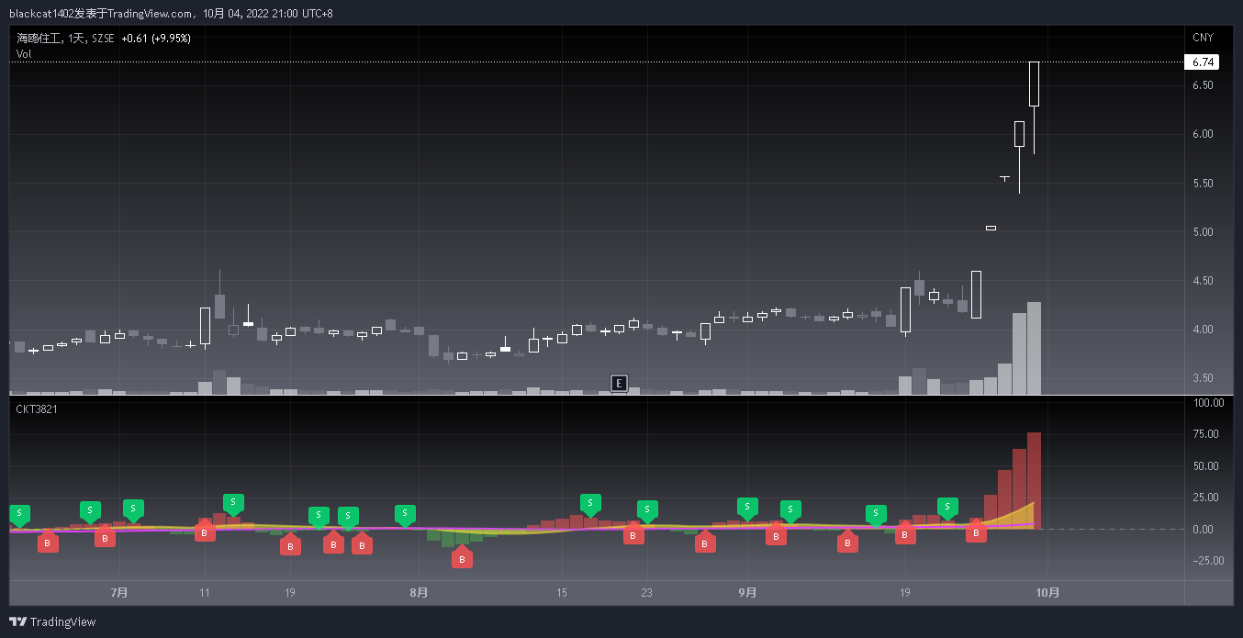1243x638 pixels.
Task: Click the tallest volume bar at the right
Action: point(1034,349)
